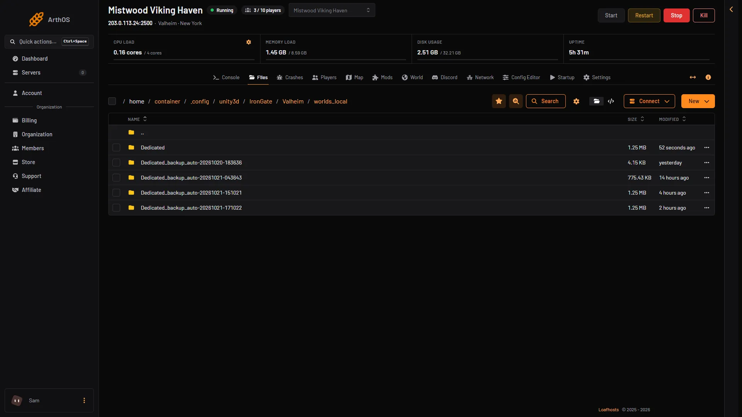This screenshot has width=742, height=417.
Task: Open options for Dedicated_backup_auto-20261021-043643
Action: (707, 178)
